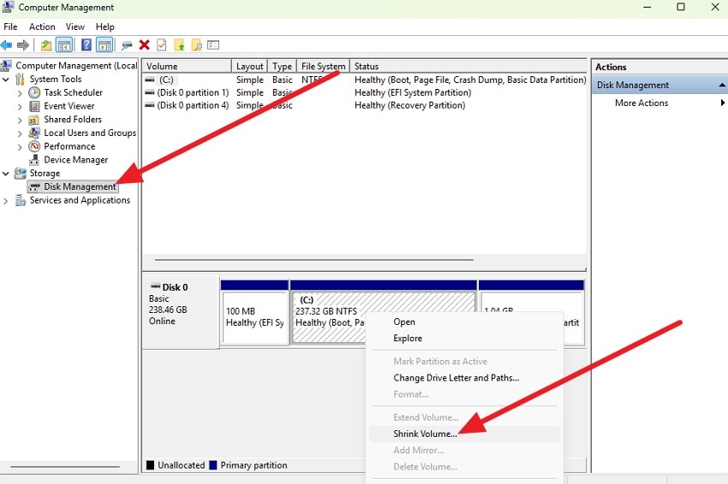Select the (C:) volume row

coord(365,80)
